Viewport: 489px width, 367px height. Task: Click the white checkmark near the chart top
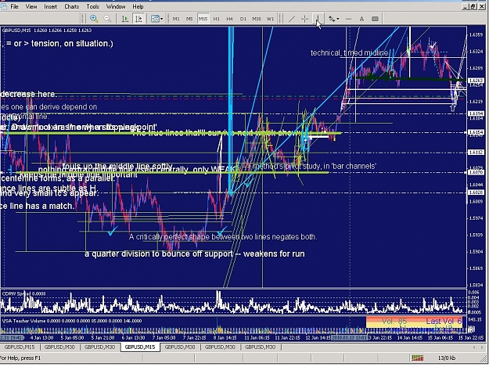(433, 46)
